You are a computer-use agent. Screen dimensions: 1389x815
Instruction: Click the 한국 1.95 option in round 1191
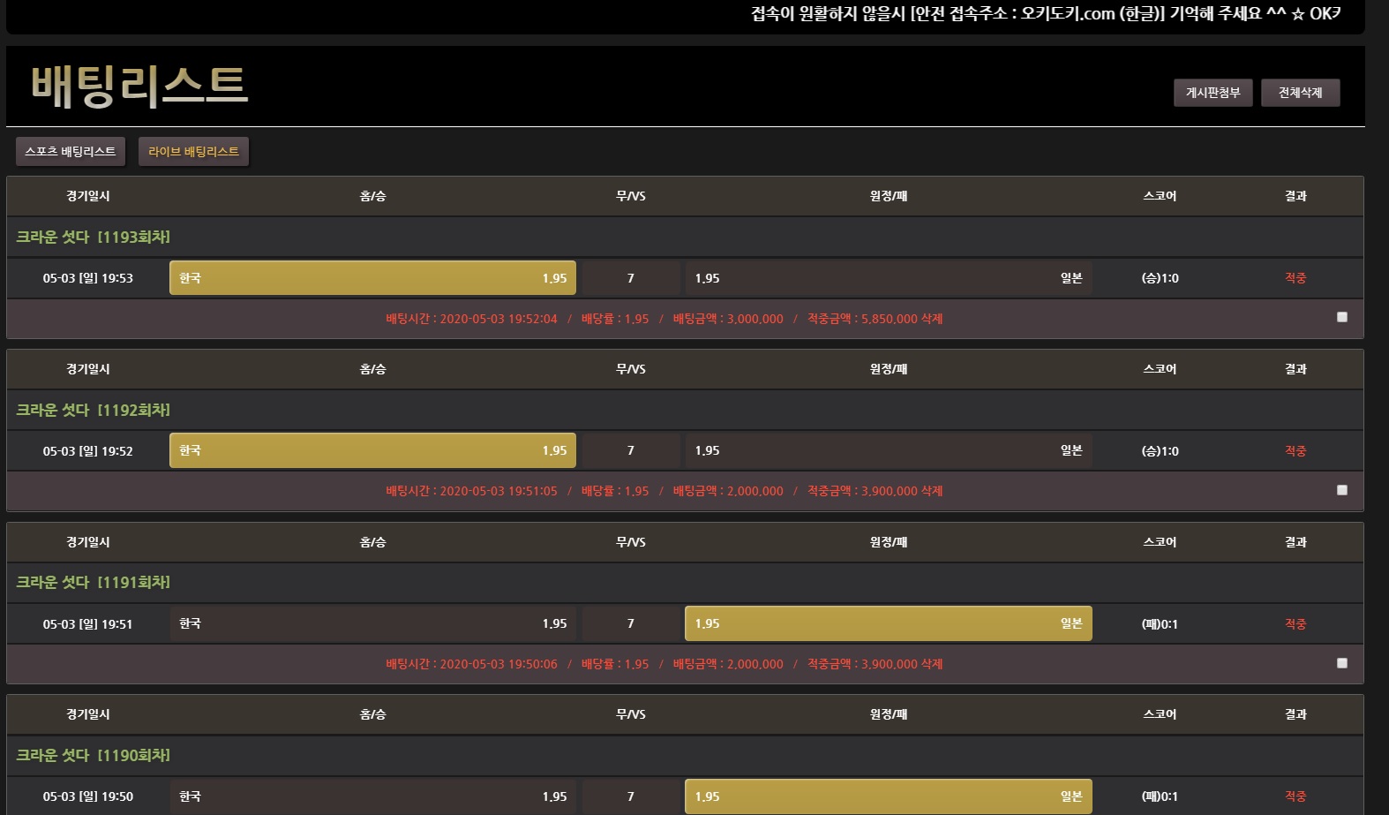(372, 623)
